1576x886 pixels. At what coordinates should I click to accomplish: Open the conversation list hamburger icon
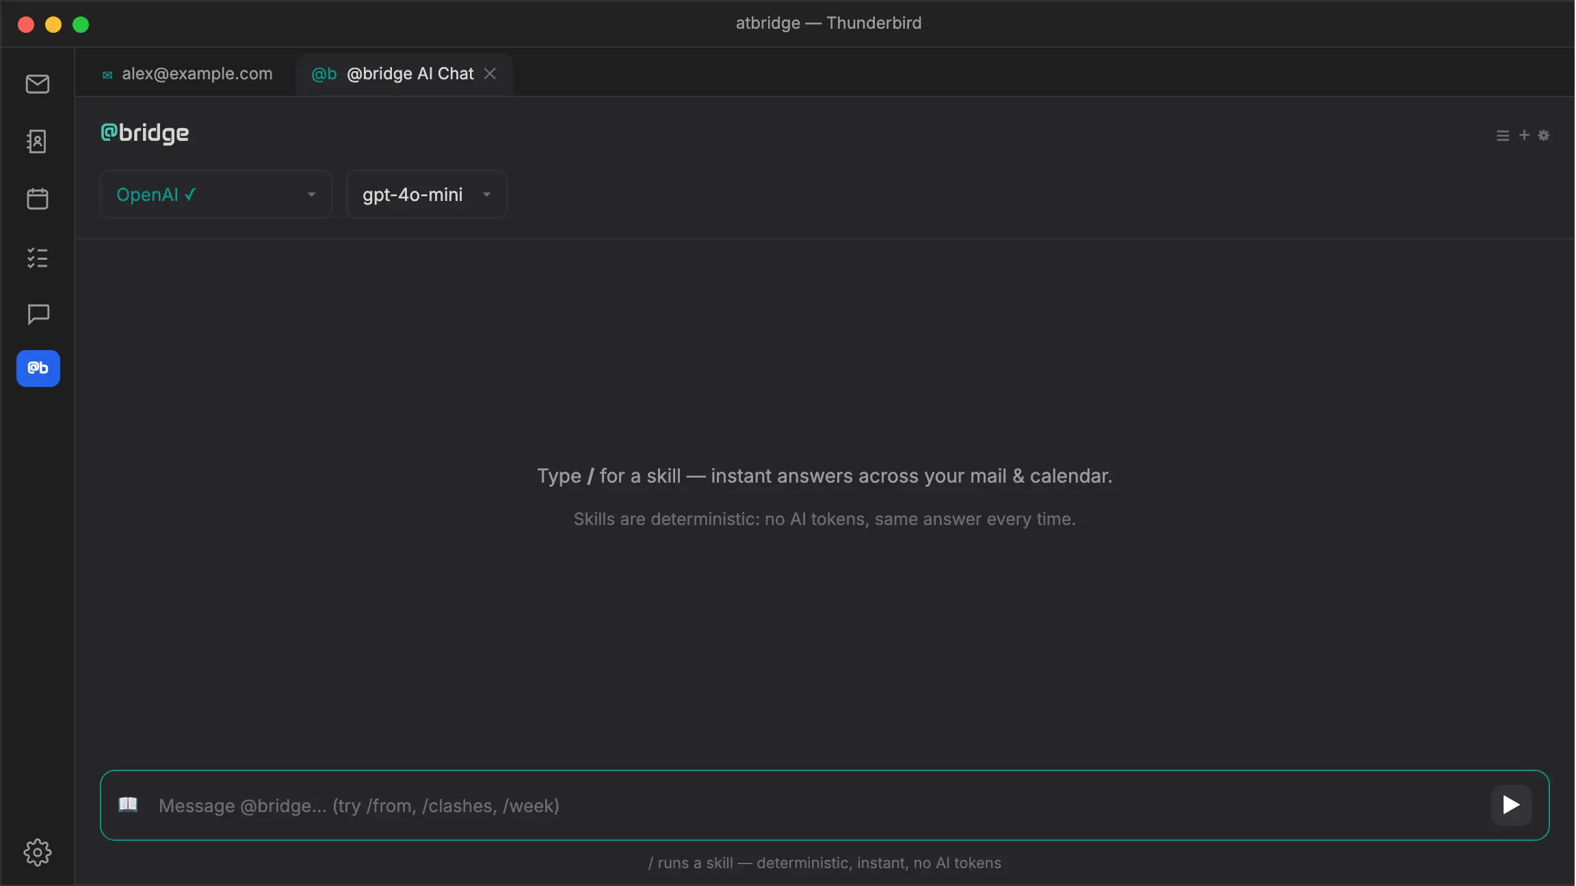(x=1503, y=135)
